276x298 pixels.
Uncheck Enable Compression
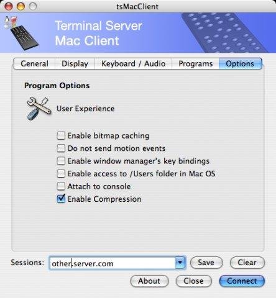pyautogui.click(x=61, y=199)
